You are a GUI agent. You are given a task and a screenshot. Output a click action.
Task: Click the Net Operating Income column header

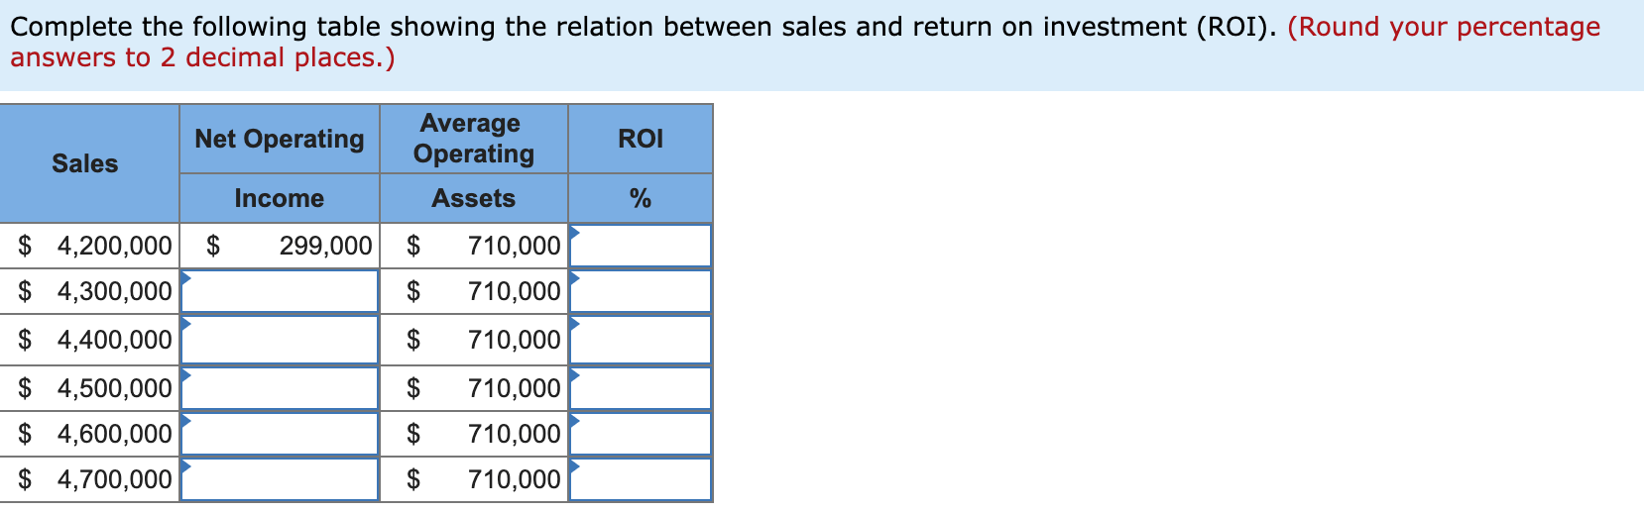tap(280, 140)
